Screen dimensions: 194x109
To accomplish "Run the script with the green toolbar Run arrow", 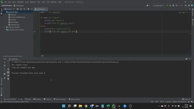I will click(167, 5).
